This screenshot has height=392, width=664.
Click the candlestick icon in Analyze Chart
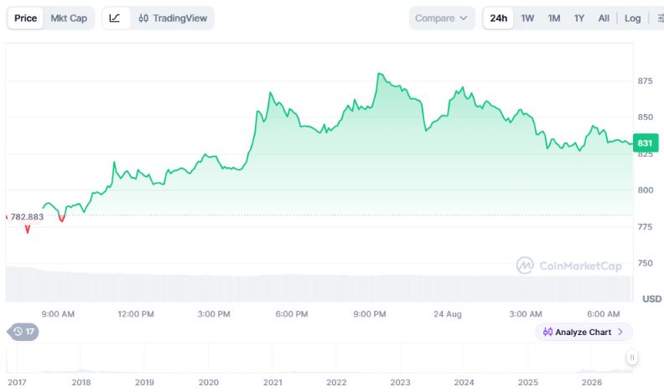(547, 332)
